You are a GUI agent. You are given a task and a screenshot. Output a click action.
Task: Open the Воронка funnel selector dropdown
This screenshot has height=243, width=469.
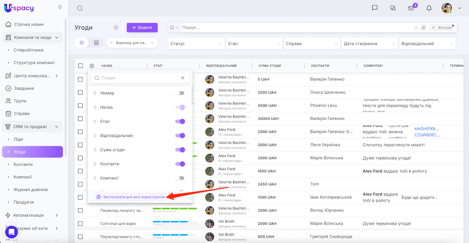(132, 43)
